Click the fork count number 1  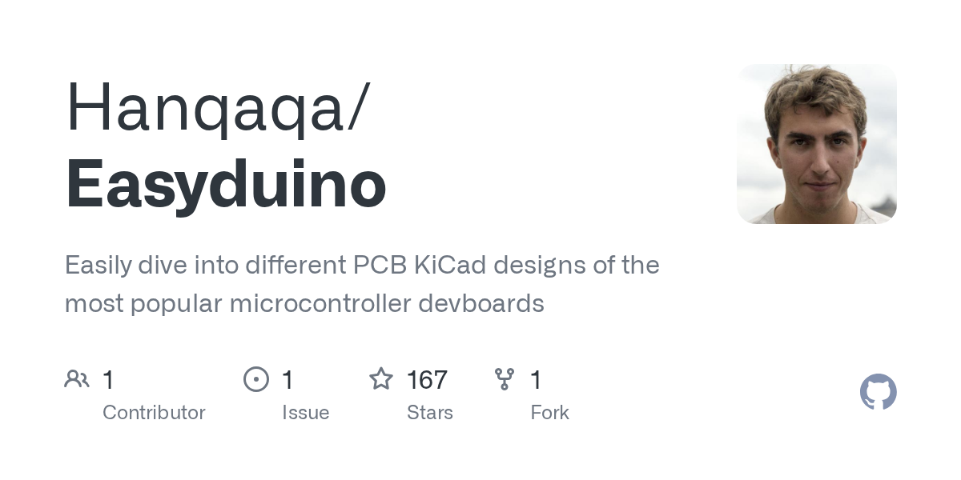click(x=536, y=380)
